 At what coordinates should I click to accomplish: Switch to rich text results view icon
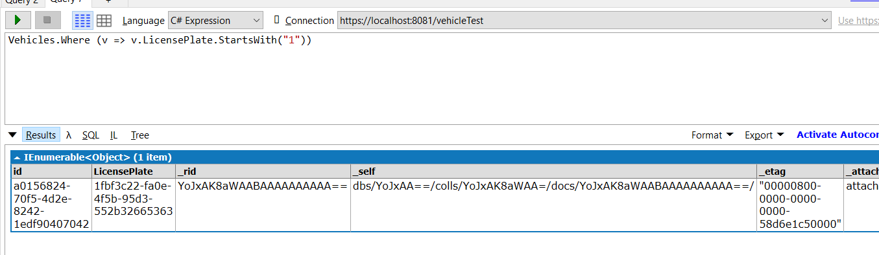tap(82, 20)
